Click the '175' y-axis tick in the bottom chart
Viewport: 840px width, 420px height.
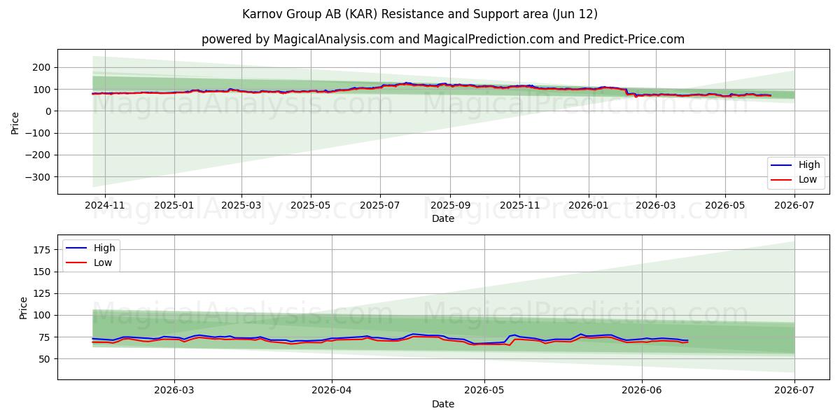tap(43, 250)
